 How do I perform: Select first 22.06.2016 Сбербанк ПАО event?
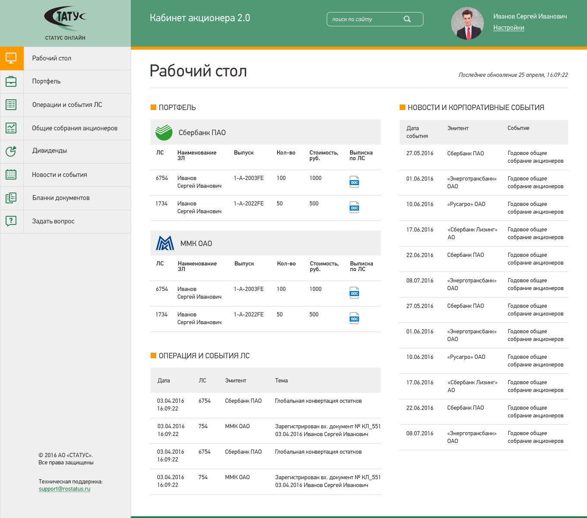coord(484,259)
